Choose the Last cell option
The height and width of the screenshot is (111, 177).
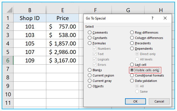(132, 65)
